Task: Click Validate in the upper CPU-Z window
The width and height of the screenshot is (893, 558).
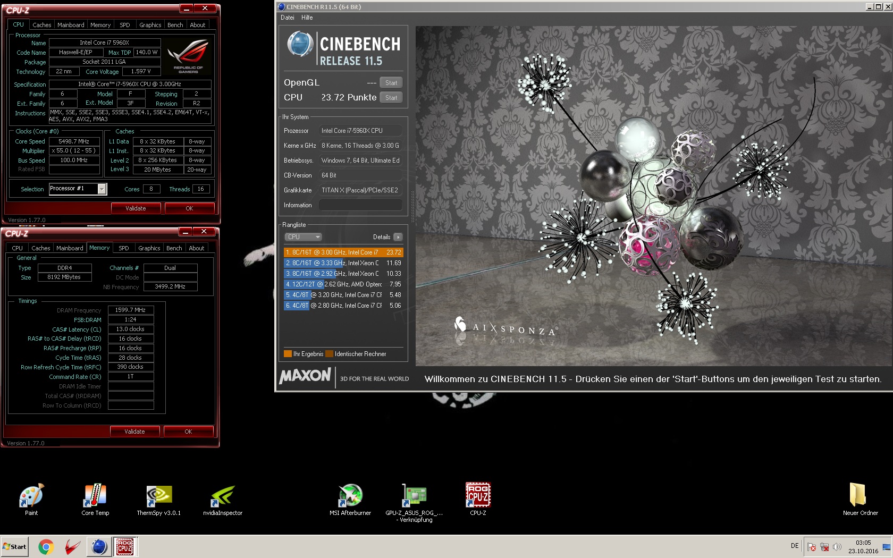Action: (136, 208)
